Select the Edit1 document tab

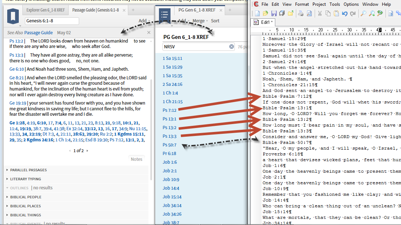pos(263,22)
